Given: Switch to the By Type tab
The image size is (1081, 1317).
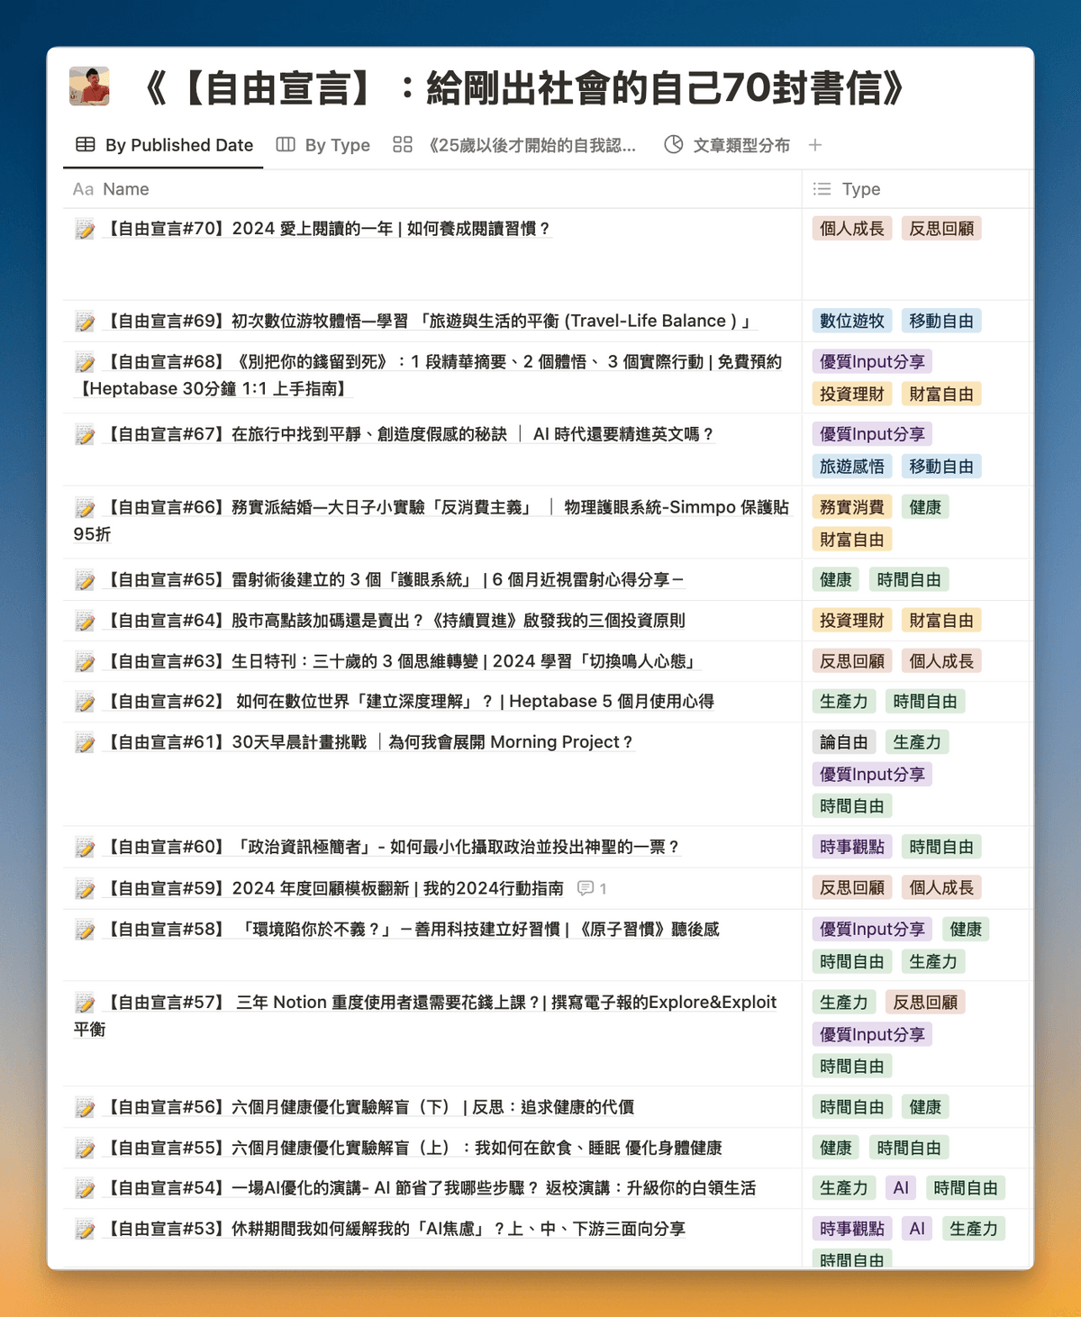Looking at the screenshot, I should point(323,145).
